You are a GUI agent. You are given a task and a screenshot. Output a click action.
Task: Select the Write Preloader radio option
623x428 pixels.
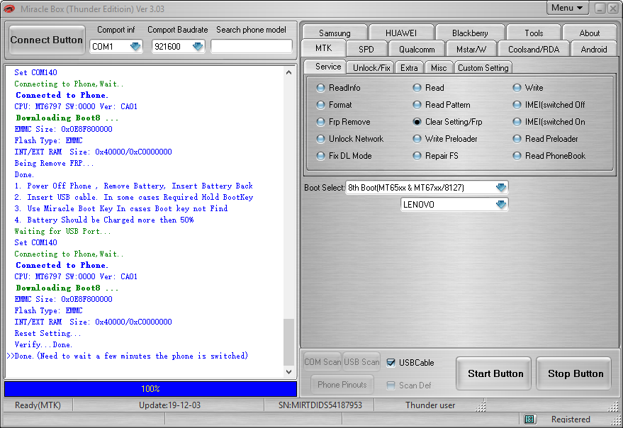tap(417, 139)
